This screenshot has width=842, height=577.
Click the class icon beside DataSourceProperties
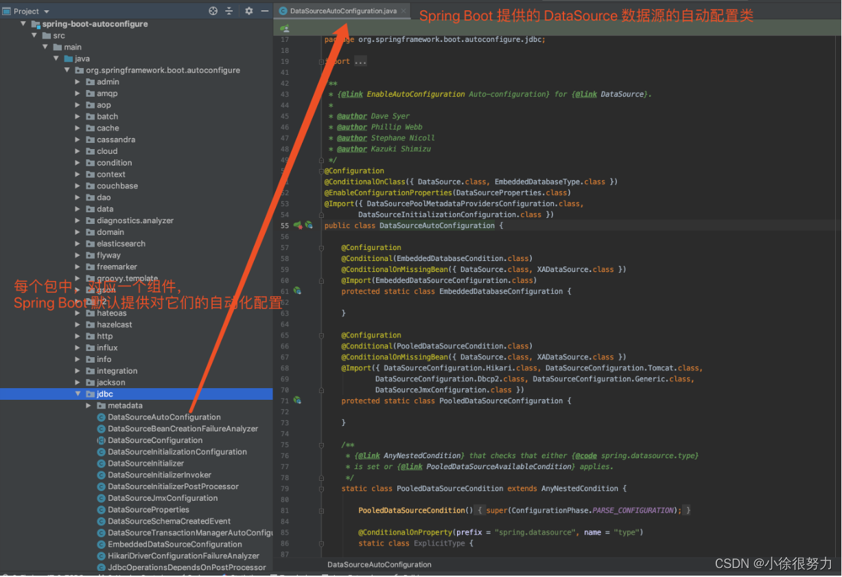tap(100, 509)
